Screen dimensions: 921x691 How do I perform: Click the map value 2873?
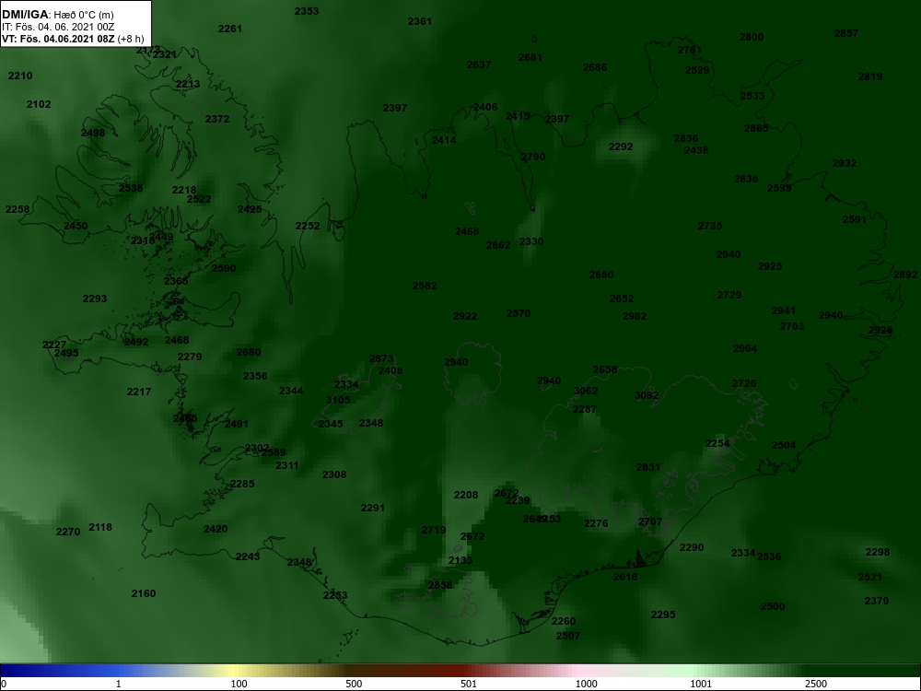381,359
